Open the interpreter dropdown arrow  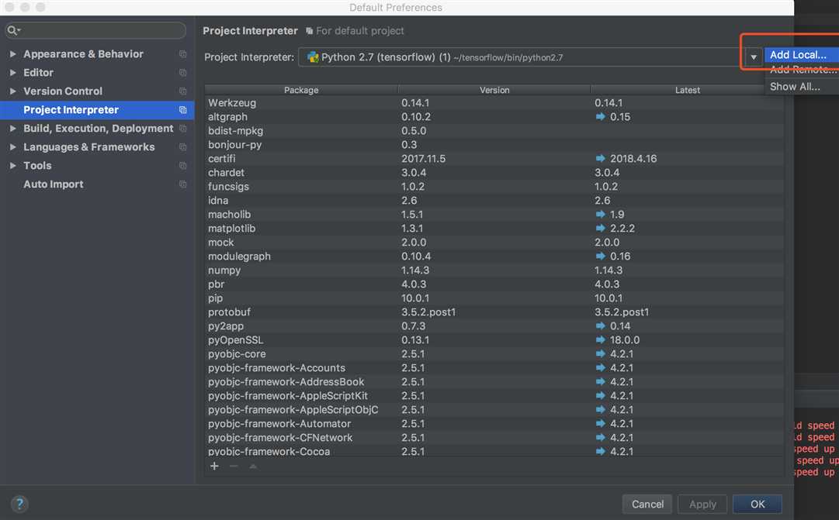coord(754,57)
